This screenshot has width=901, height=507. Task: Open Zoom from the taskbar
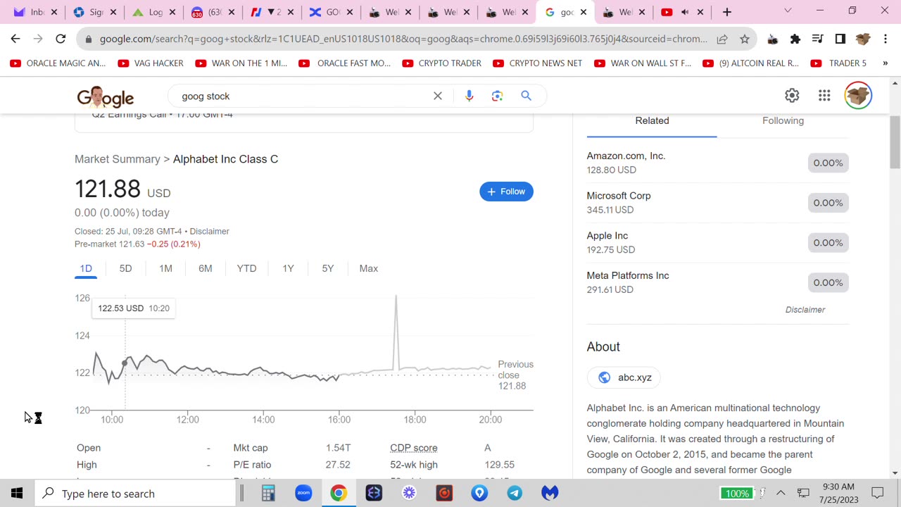click(303, 493)
